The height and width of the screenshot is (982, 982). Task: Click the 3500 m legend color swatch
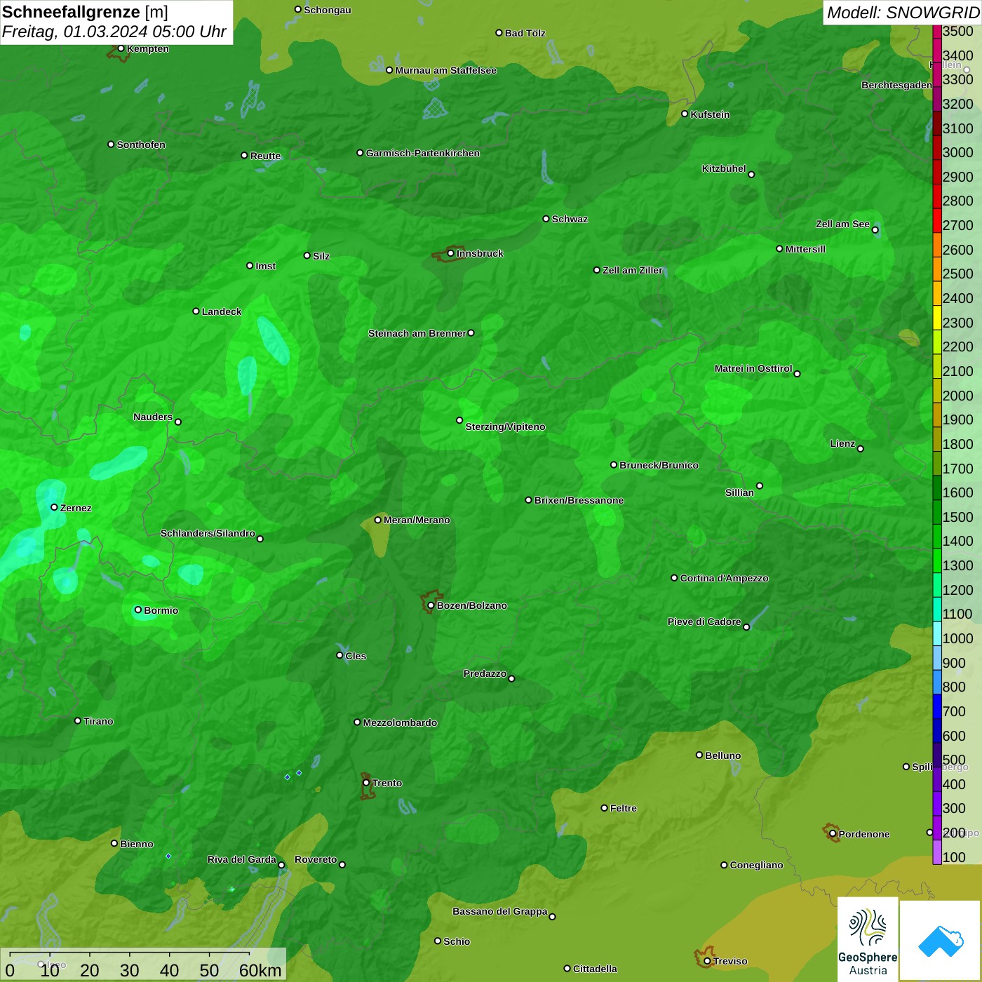(x=937, y=32)
